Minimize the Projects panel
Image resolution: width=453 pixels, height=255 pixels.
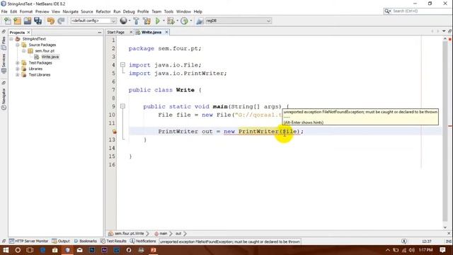click(100, 33)
